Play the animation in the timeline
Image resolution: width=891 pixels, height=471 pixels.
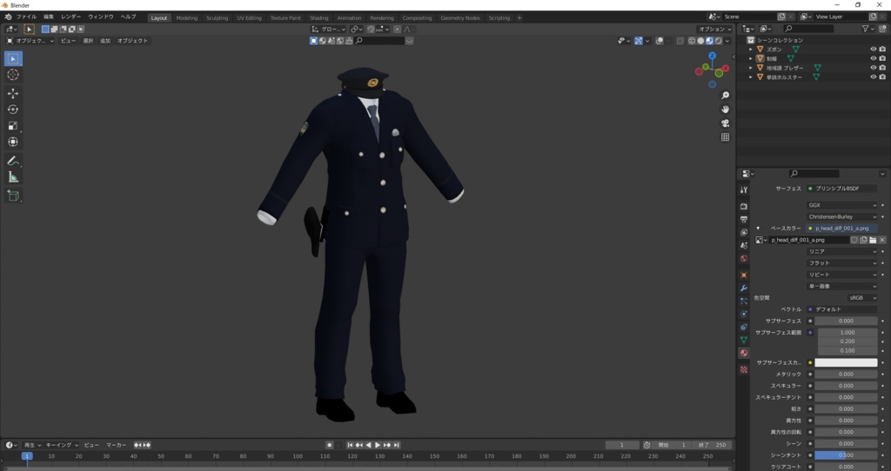coord(378,446)
